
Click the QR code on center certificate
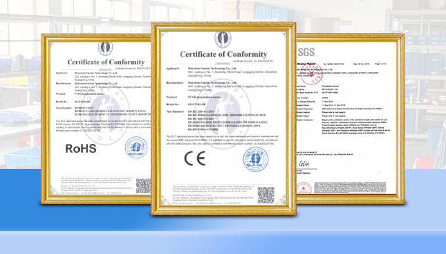pos(266,194)
